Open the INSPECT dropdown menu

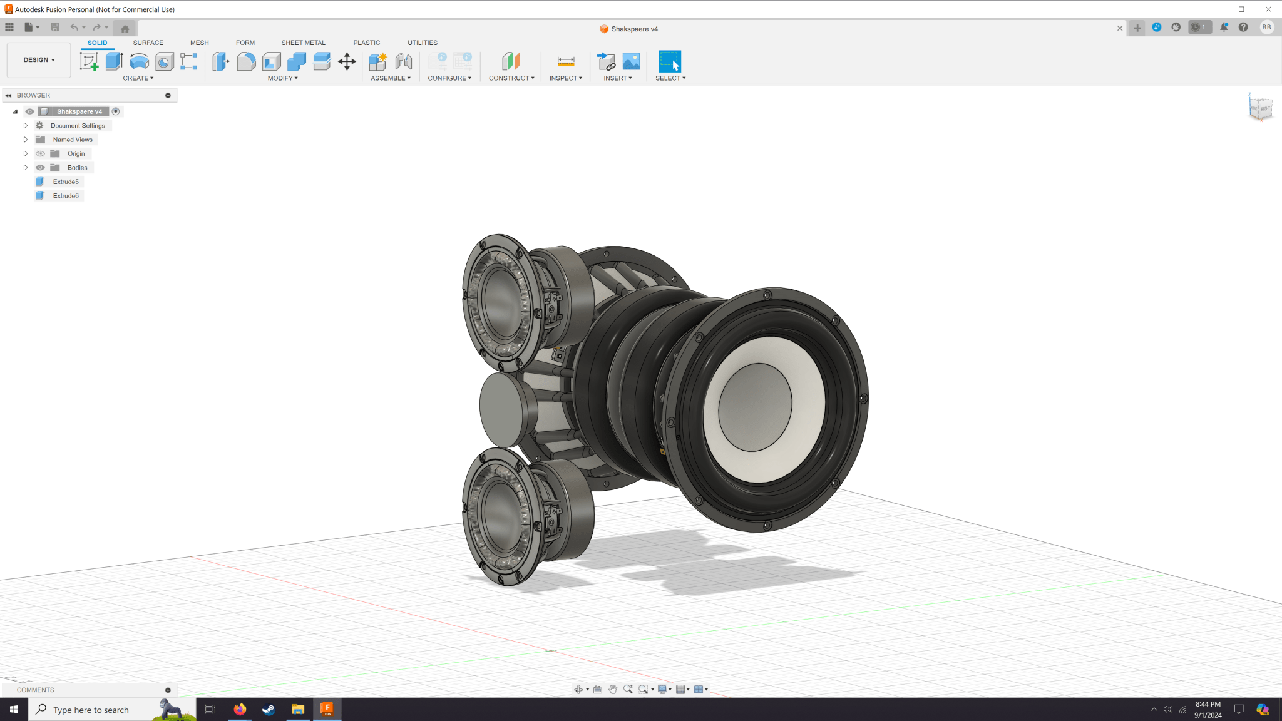(566, 78)
